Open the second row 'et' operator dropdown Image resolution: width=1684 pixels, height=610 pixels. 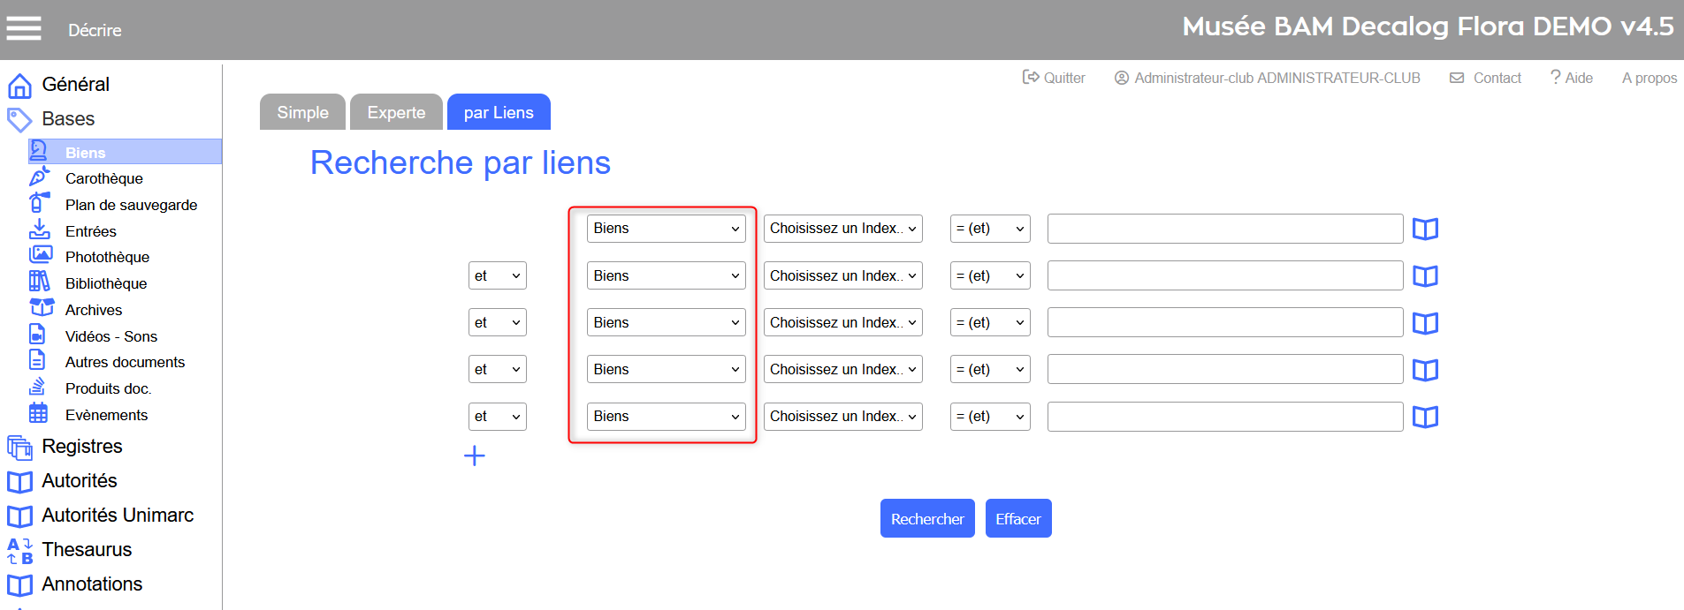point(497,275)
